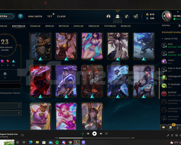Image resolution: width=181 pixels, height=145 pixels.
Task: Skip to previous track in Spotify
Action: click(88, 134)
